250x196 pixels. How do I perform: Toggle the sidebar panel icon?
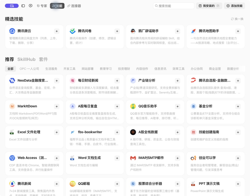coord(23,6)
